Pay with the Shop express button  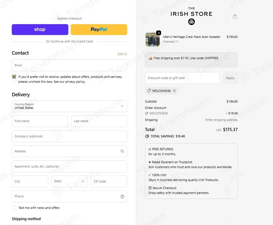40,29
